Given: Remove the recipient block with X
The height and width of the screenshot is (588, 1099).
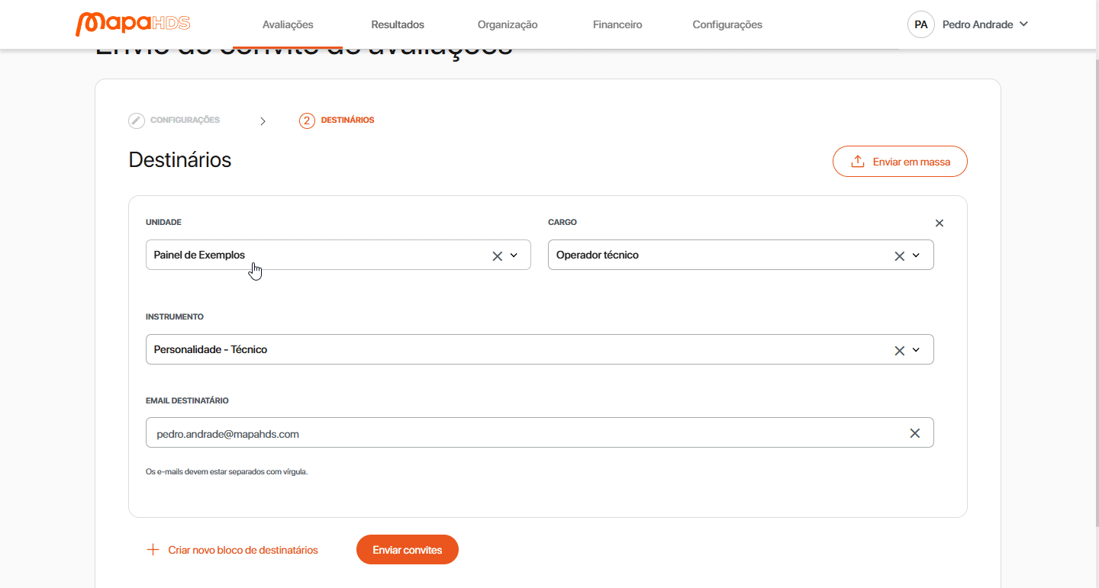Looking at the screenshot, I should click(939, 223).
